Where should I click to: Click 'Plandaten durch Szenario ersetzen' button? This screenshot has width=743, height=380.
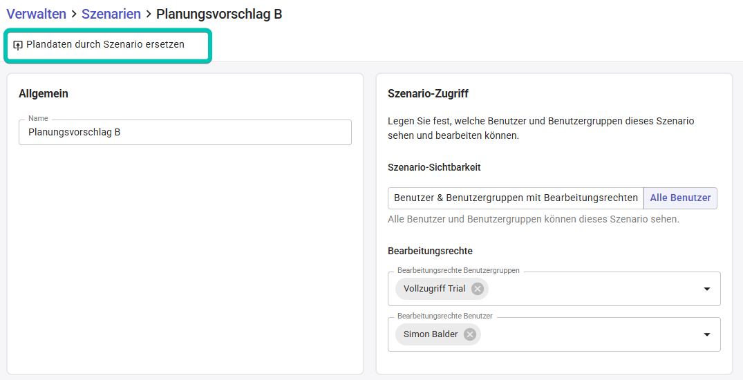99,44
